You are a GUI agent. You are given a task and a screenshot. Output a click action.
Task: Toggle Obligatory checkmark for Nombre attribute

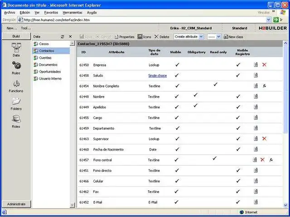click(195, 95)
